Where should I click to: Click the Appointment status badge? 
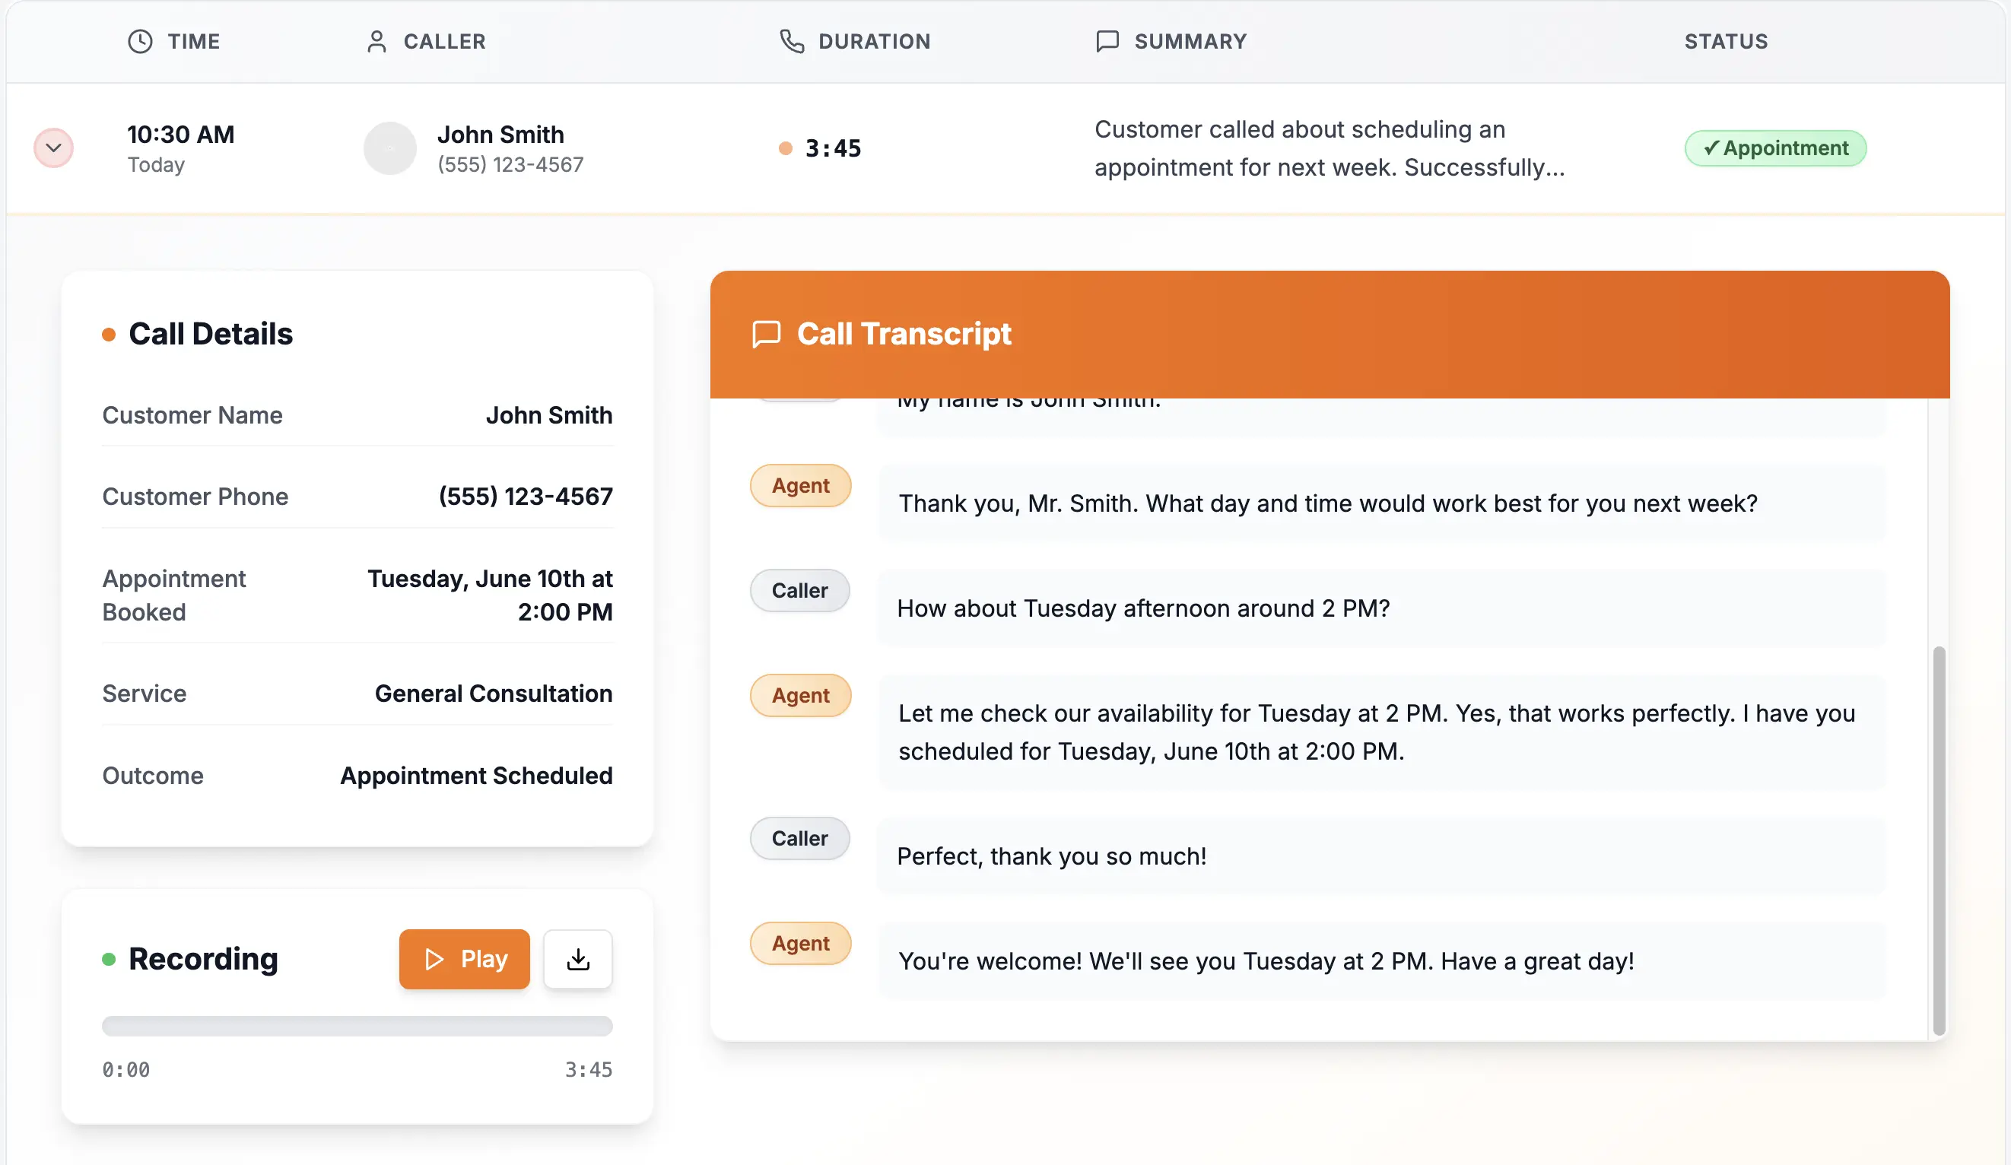1775,148
